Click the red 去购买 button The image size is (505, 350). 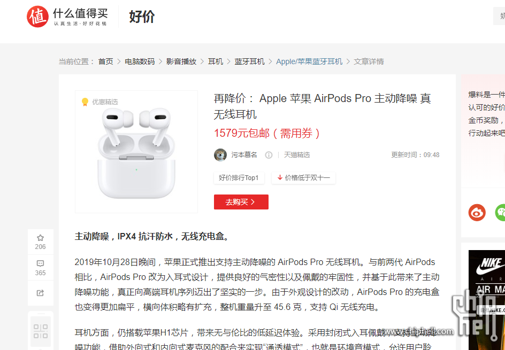(241, 202)
